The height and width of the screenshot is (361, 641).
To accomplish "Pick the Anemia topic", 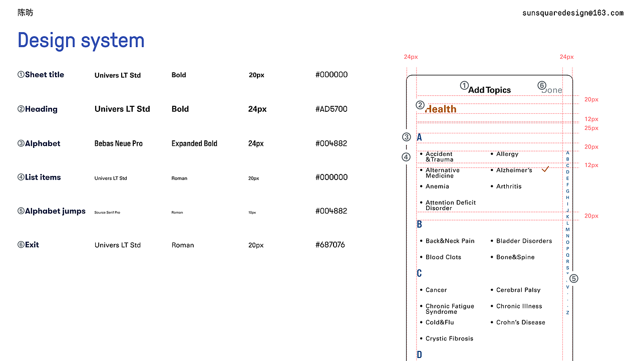I will point(437,186).
